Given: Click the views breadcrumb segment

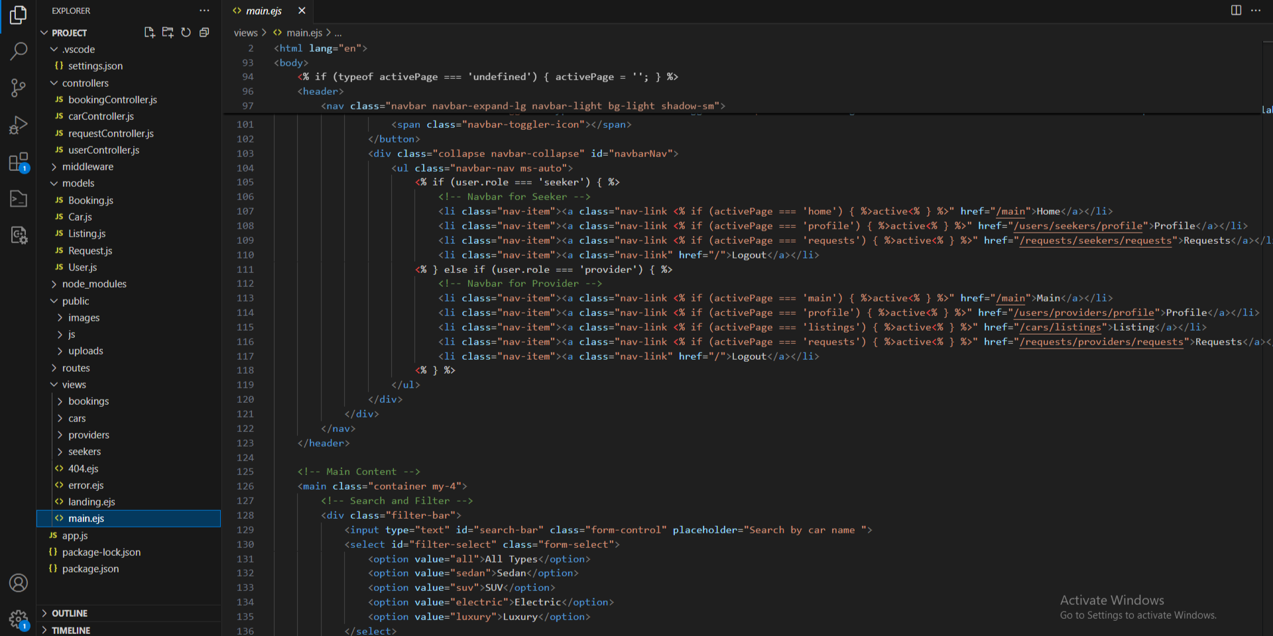Looking at the screenshot, I should pos(245,32).
